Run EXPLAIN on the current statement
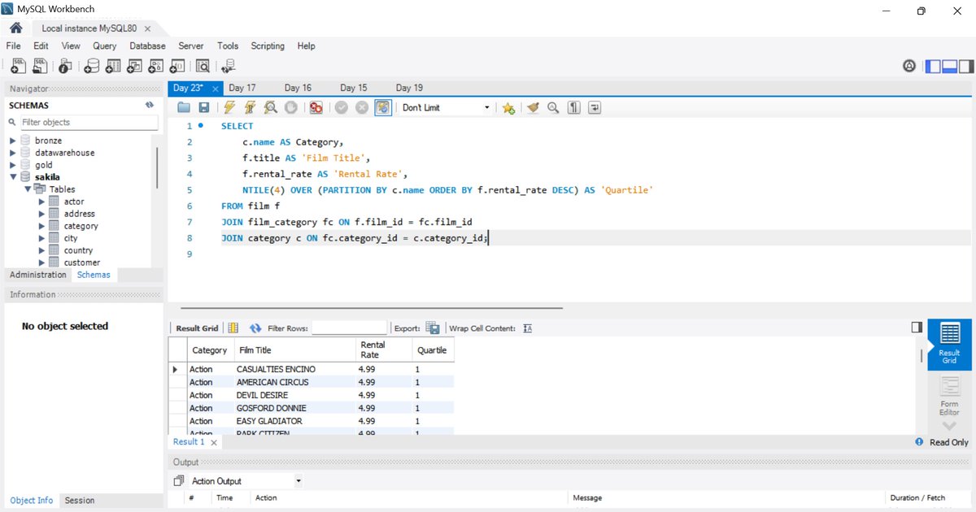The height and width of the screenshot is (512, 976). coord(270,107)
